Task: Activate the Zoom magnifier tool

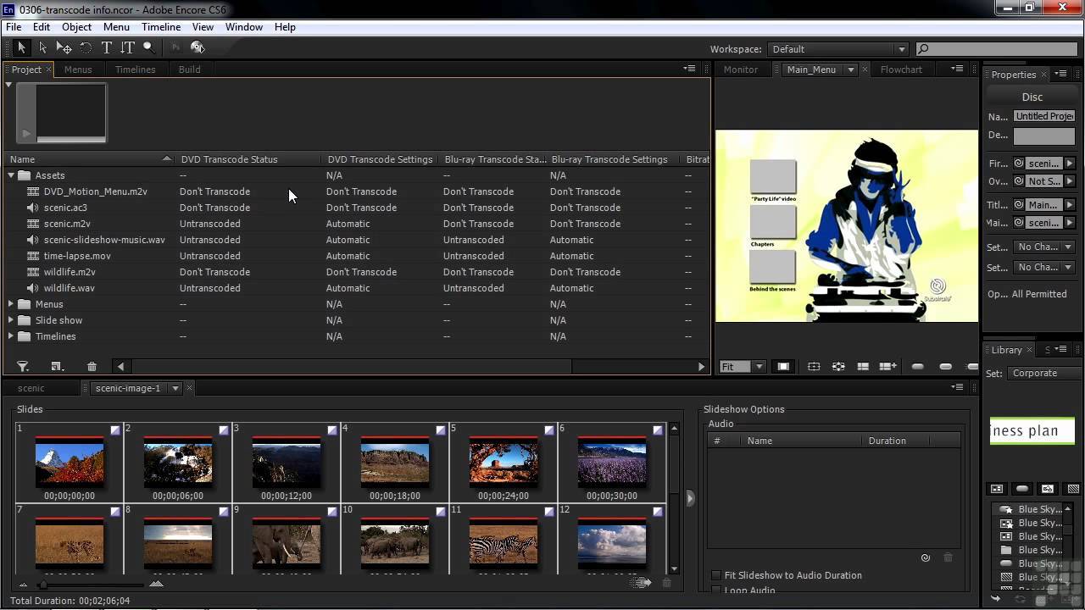Action: (x=148, y=48)
